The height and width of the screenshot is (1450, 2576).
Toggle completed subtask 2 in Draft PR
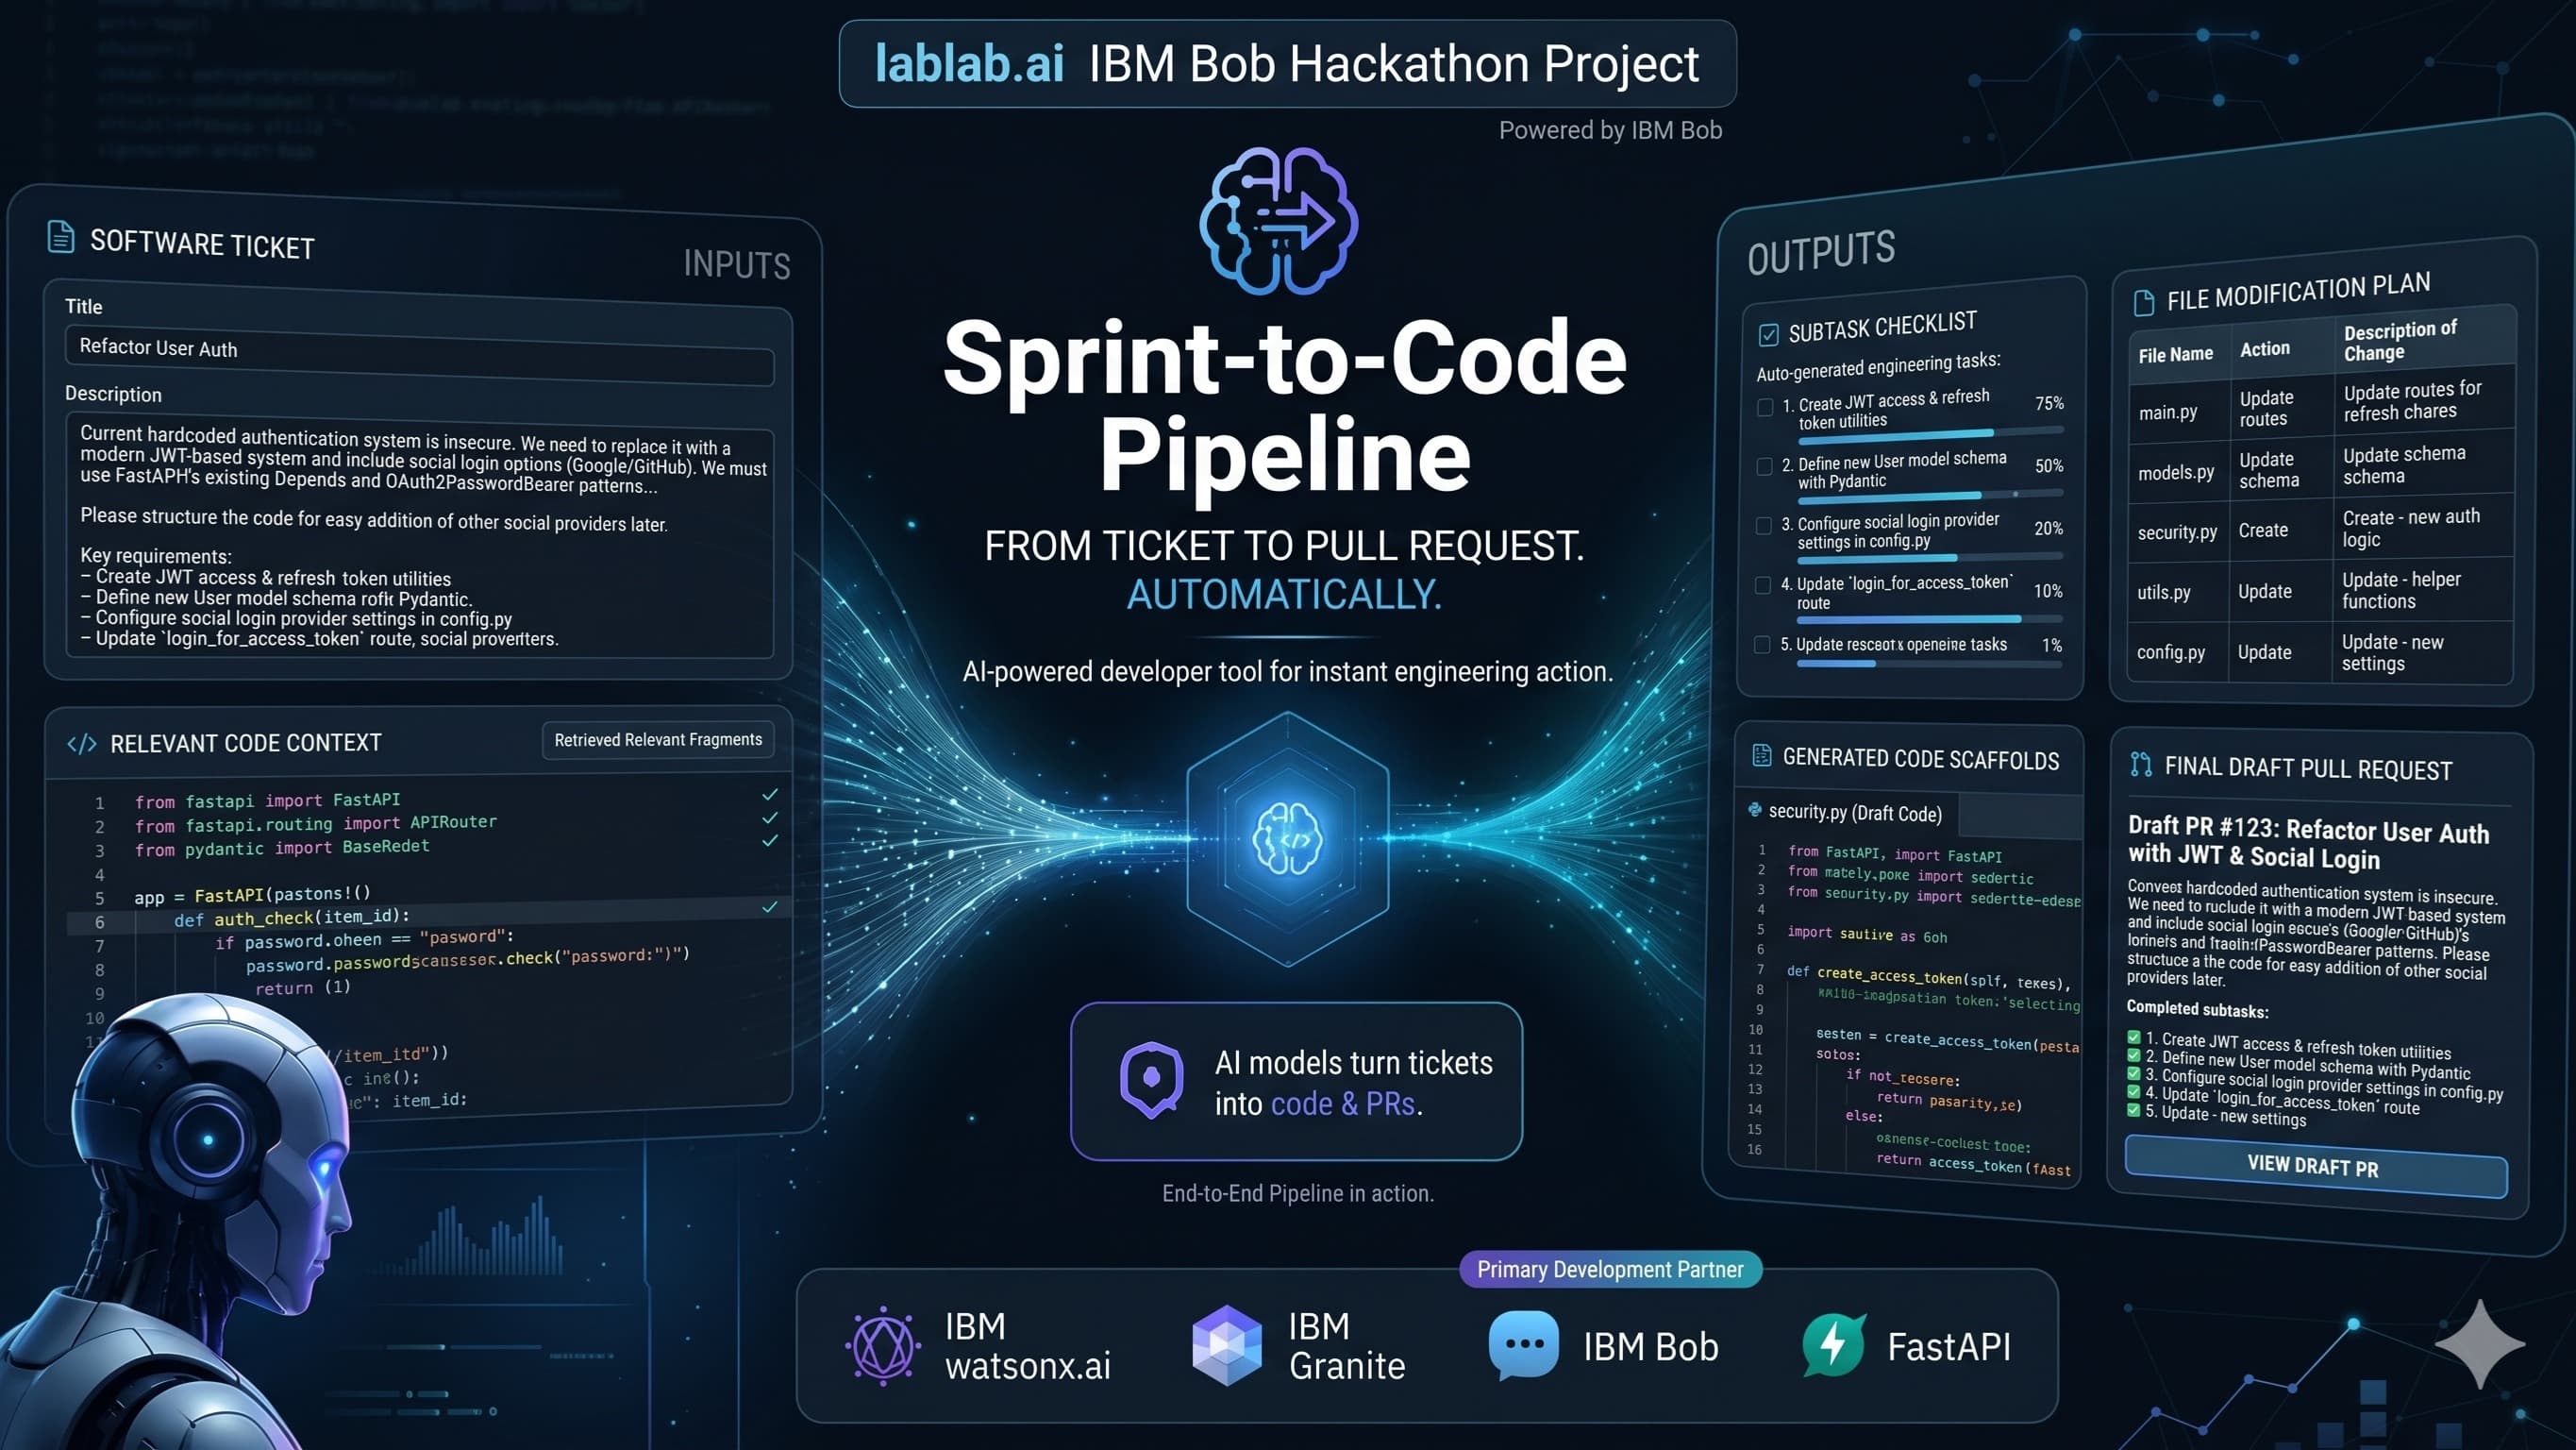coord(2134,1055)
